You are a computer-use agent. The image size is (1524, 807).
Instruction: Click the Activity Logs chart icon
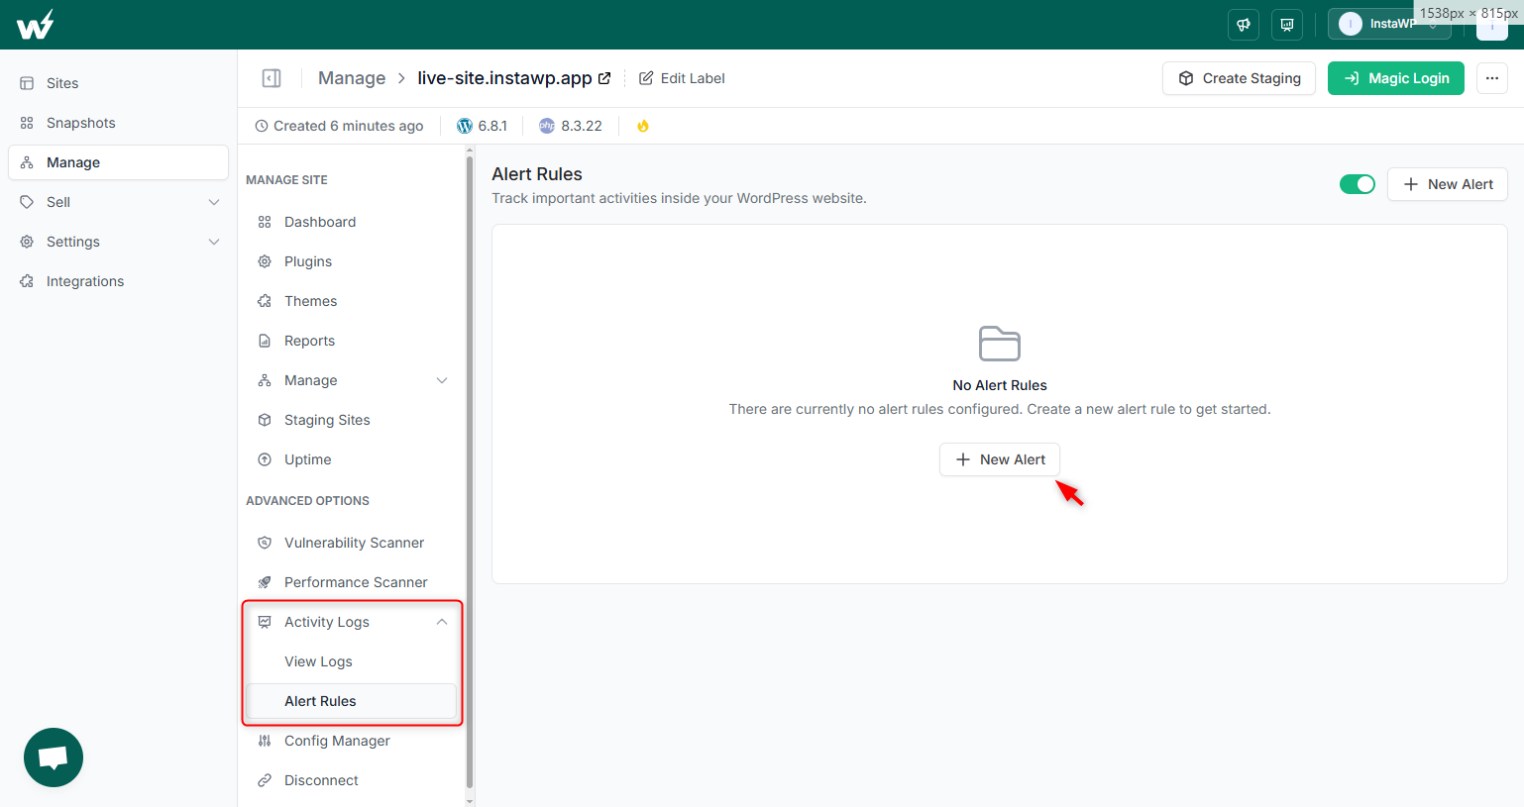(265, 622)
